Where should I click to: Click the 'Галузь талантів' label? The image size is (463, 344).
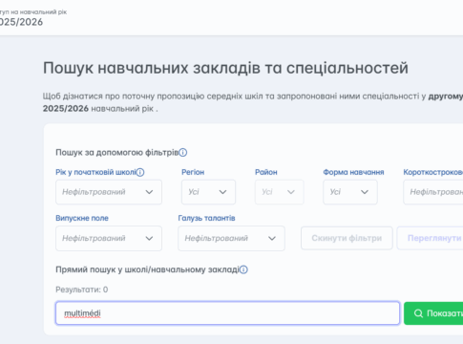206,218
